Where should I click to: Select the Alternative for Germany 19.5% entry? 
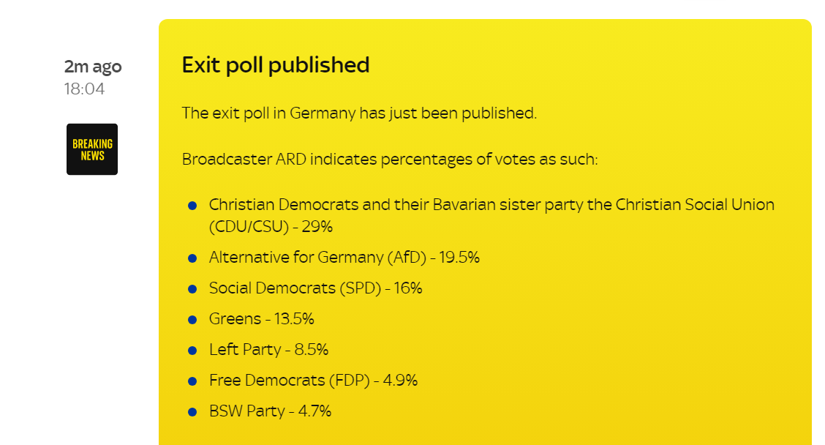344,258
